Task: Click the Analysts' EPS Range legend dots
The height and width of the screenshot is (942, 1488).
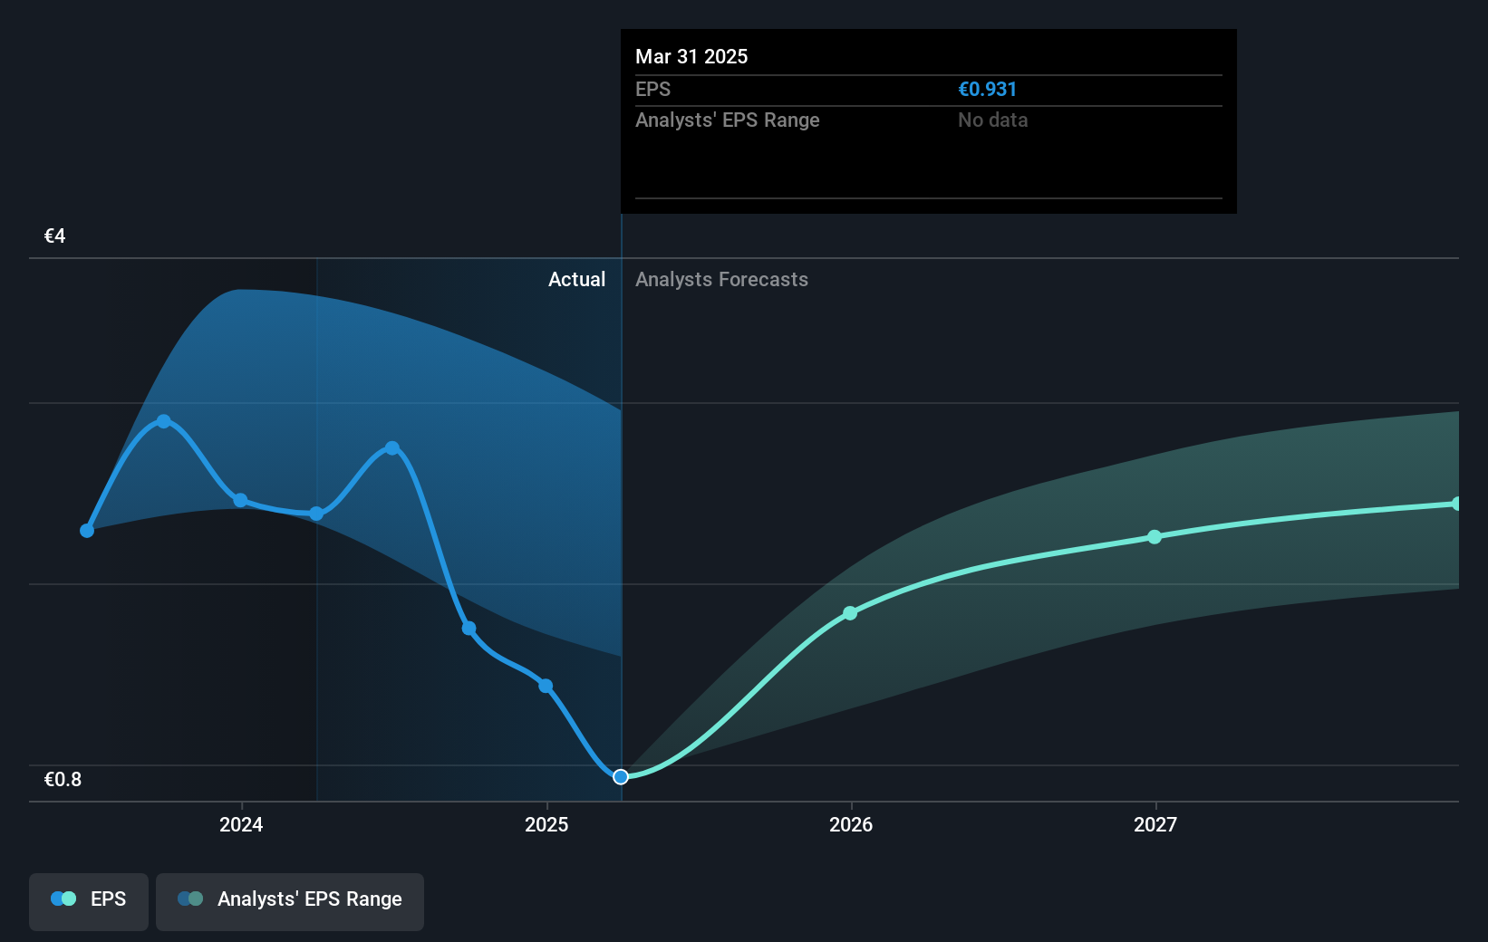Action: click(x=189, y=898)
